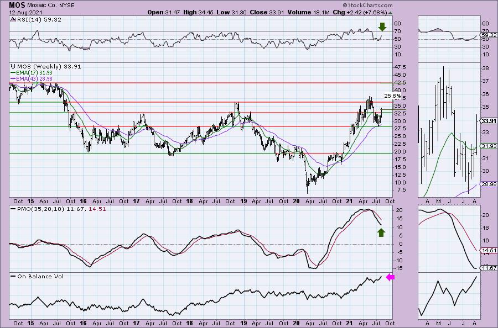
Task: Select the Open 31.47 value
Action: 164,12
